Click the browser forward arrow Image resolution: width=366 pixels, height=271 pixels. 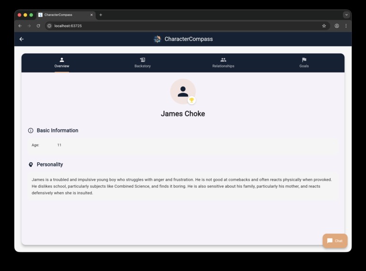pos(29,26)
